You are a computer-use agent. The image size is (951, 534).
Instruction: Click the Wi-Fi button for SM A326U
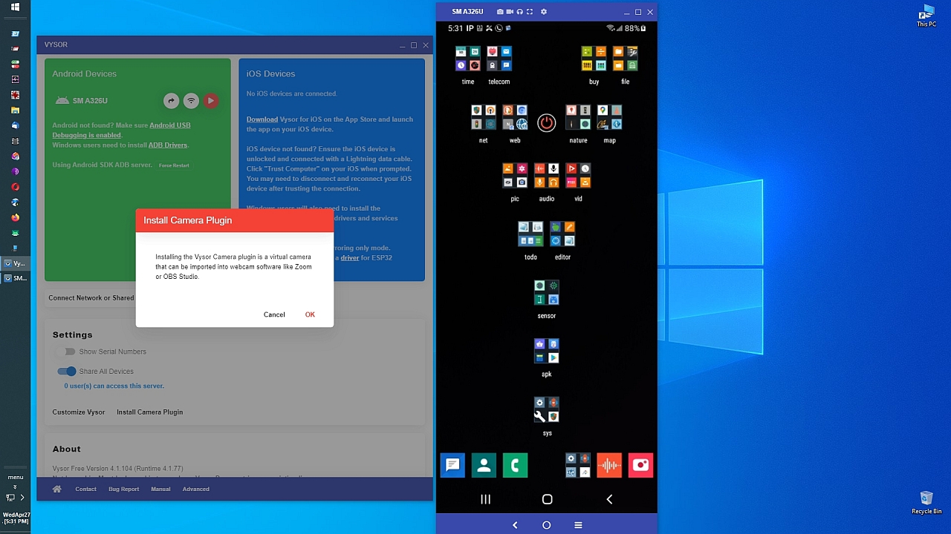coord(191,101)
